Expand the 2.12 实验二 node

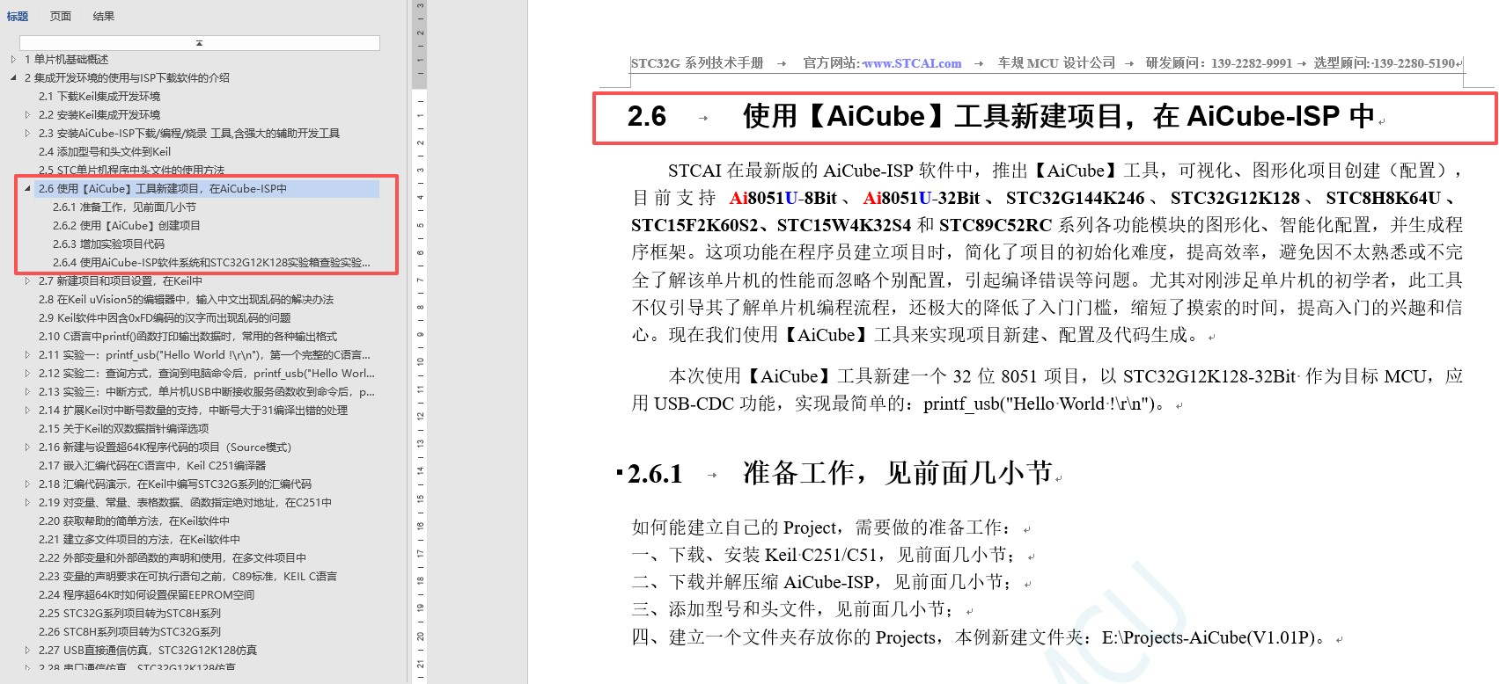click(x=27, y=374)
